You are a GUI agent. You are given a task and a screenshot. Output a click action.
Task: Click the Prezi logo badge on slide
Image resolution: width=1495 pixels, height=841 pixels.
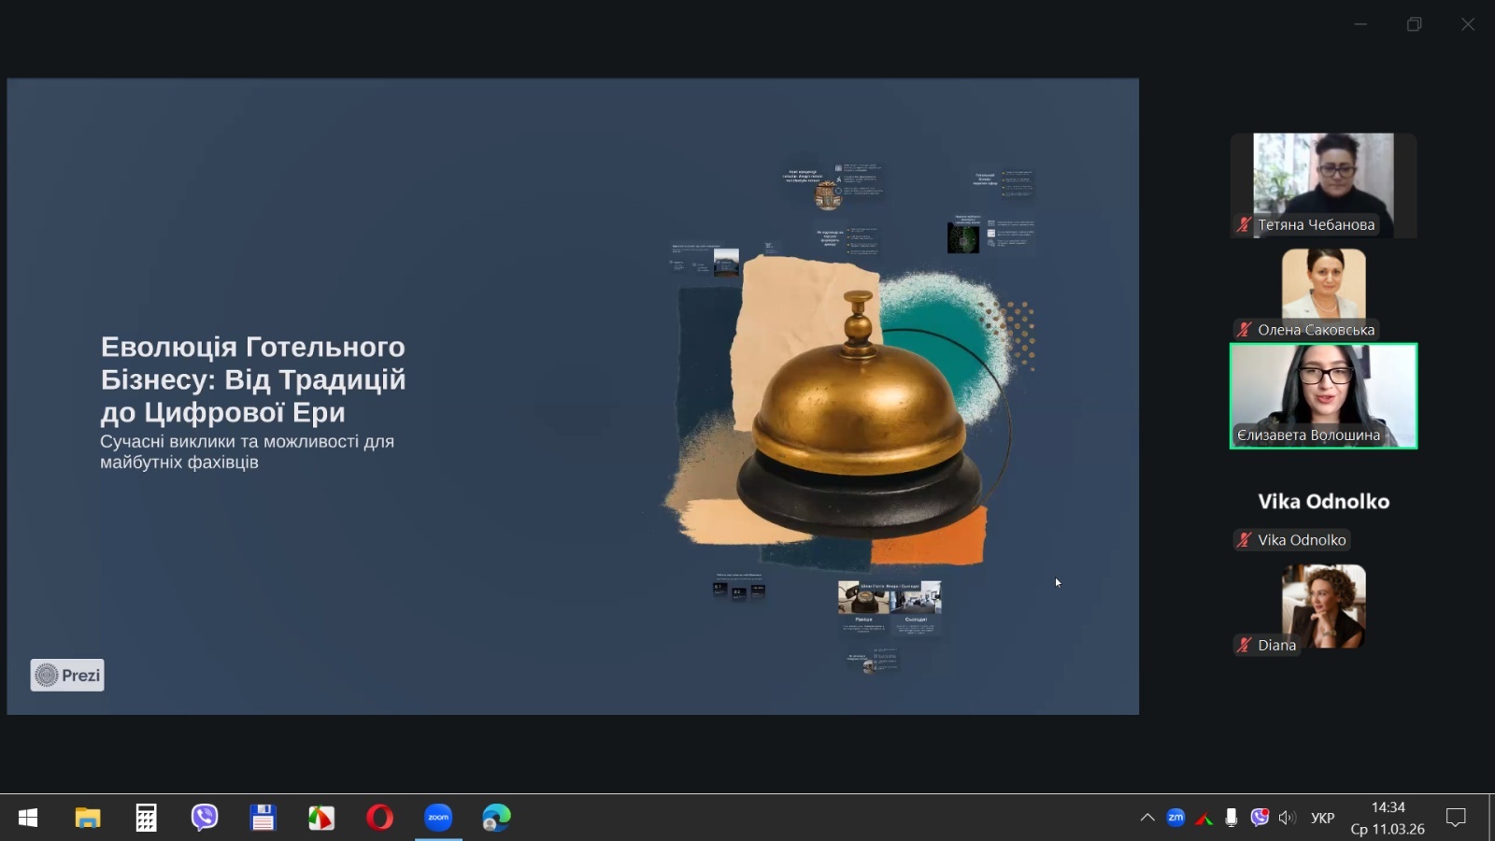(67, 675)
